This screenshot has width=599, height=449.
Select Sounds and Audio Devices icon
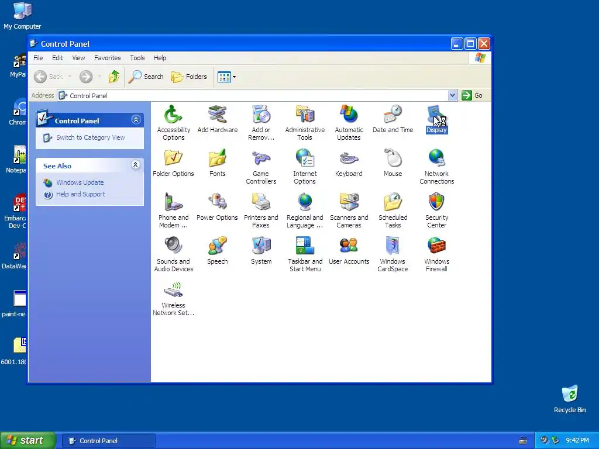click(x=173, y=254)
